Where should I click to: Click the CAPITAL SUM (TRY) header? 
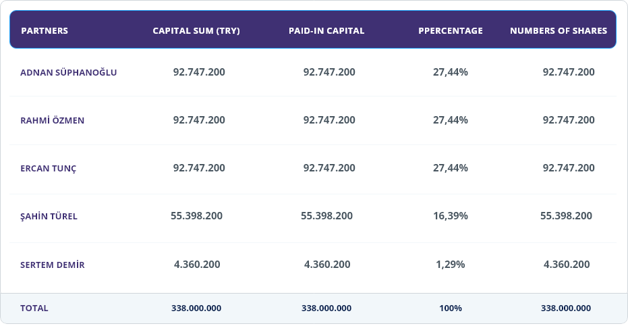tap(196, 31)
